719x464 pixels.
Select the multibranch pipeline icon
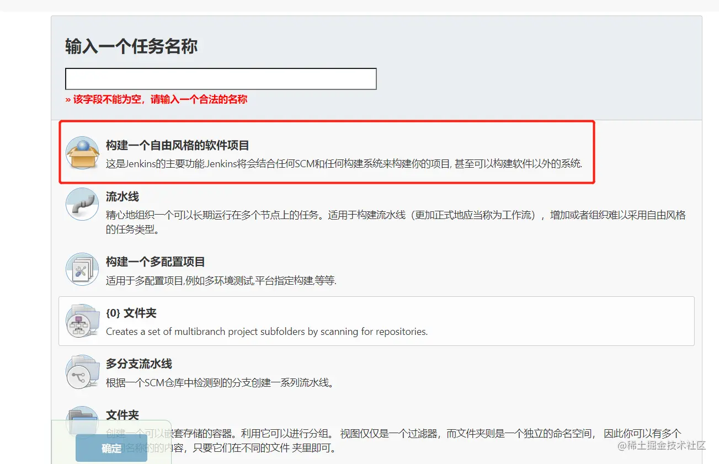(x=82, y=372)
